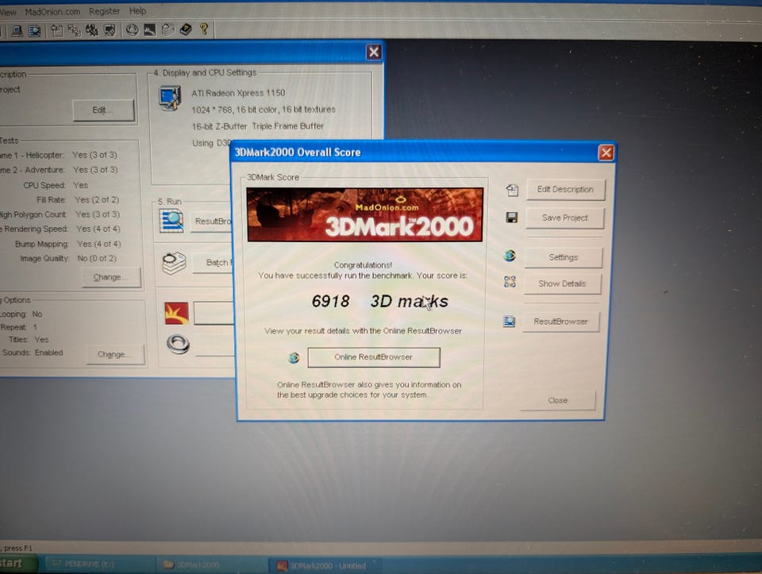762x574 pixels.
Task: Click the monitor-with-tool icon in the toolbar
Action: pyautogui.click(x=110, y=30)
